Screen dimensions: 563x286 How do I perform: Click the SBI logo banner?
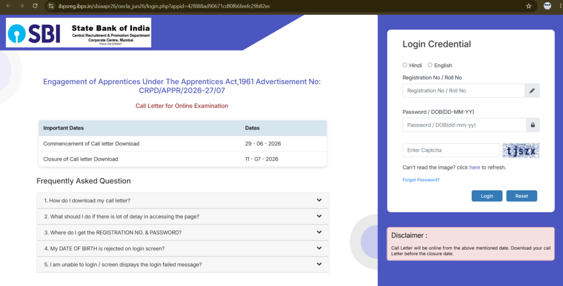(79, 32)
